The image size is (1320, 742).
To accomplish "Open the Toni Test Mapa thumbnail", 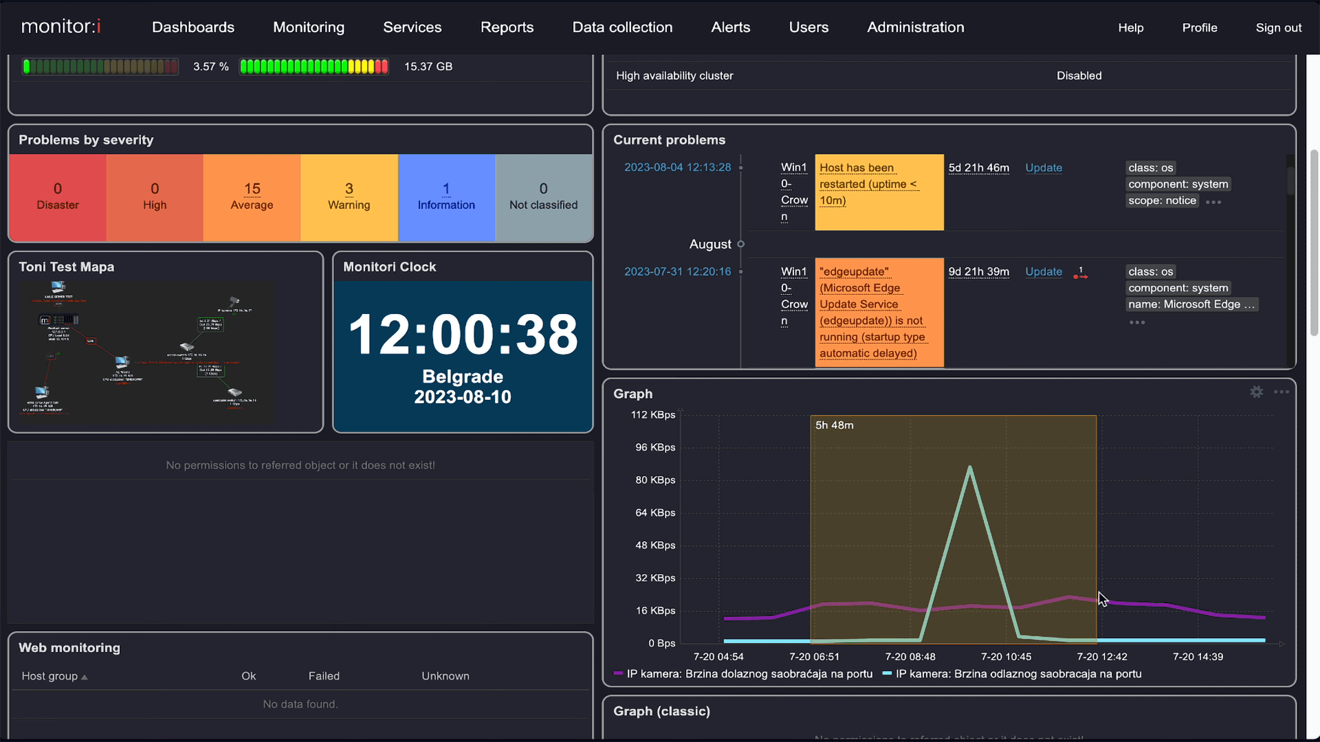I will click(148, 350).
